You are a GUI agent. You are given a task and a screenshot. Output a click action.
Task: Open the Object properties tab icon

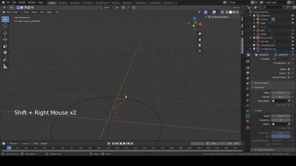[248, 95]
